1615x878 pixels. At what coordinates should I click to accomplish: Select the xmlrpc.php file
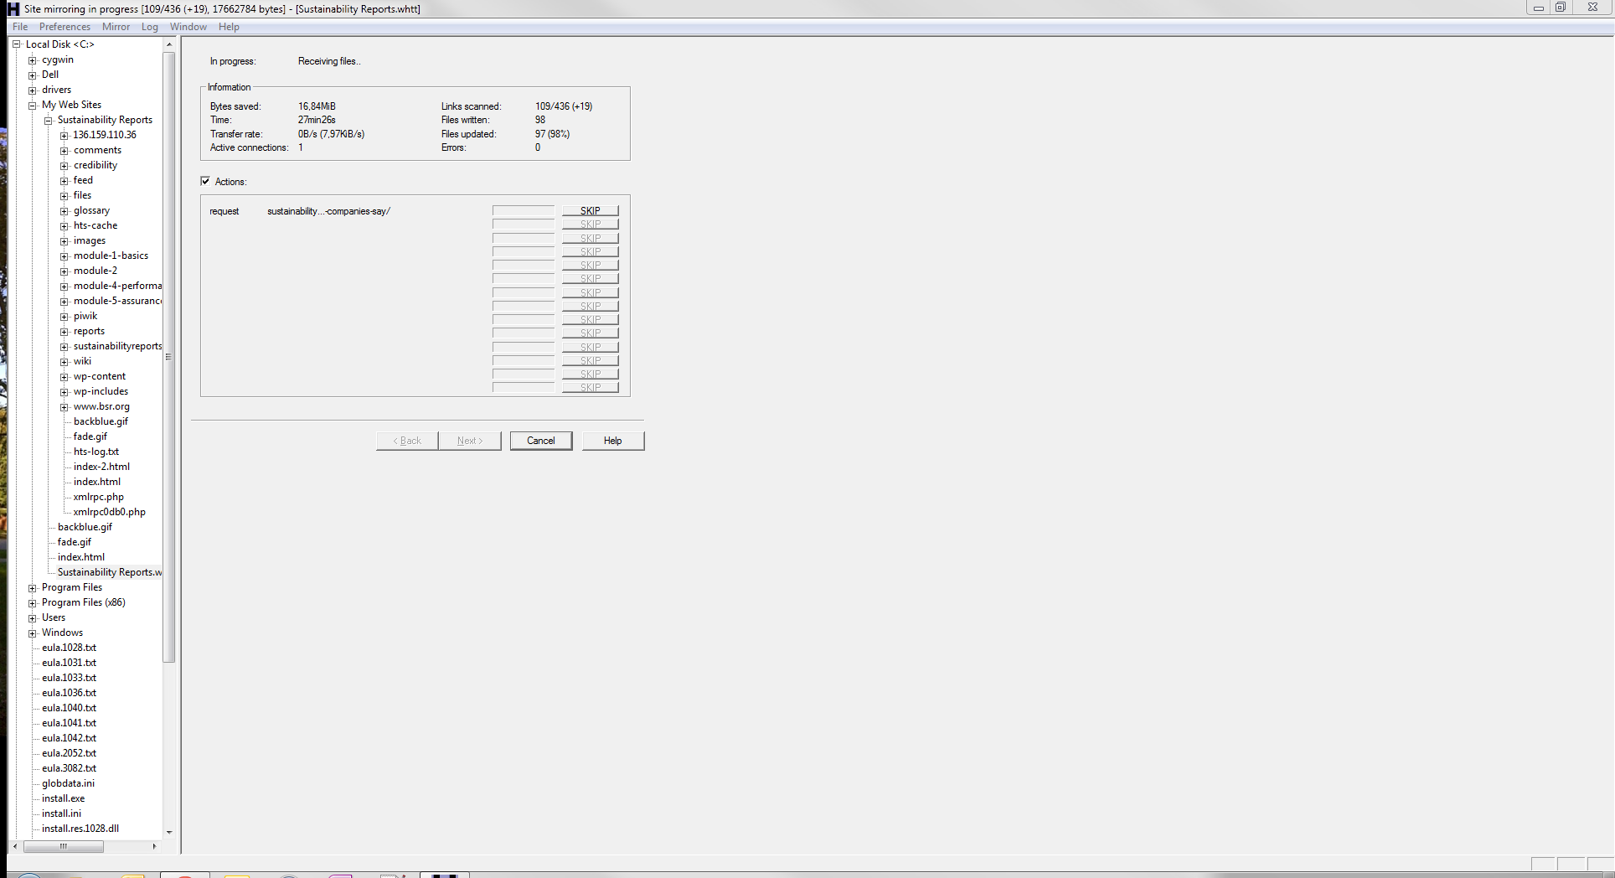tap(98, 497)
